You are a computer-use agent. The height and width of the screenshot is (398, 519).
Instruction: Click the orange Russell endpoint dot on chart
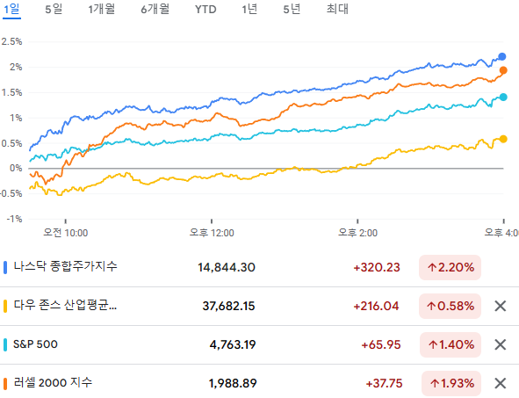coord(503,70)
